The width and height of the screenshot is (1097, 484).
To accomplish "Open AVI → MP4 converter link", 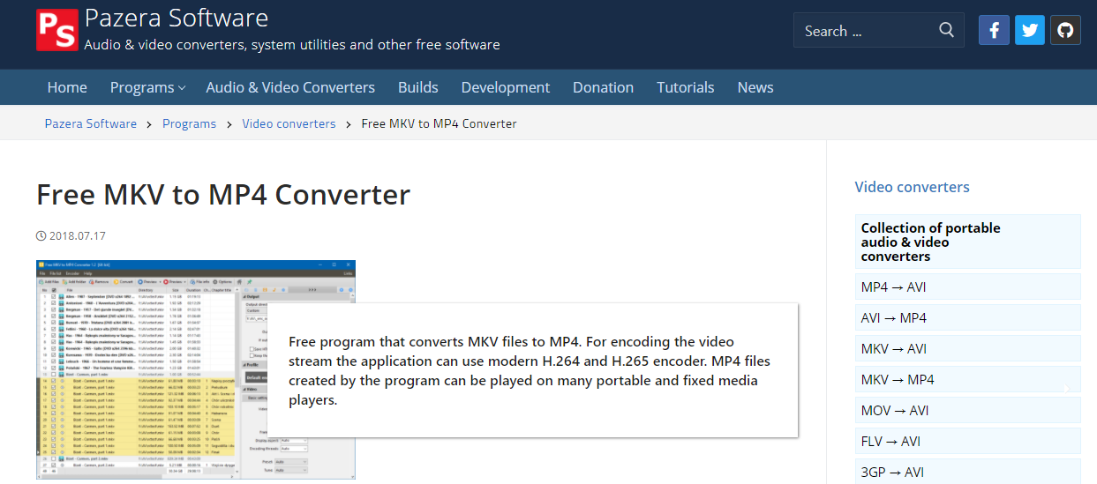I will (967, 317).
